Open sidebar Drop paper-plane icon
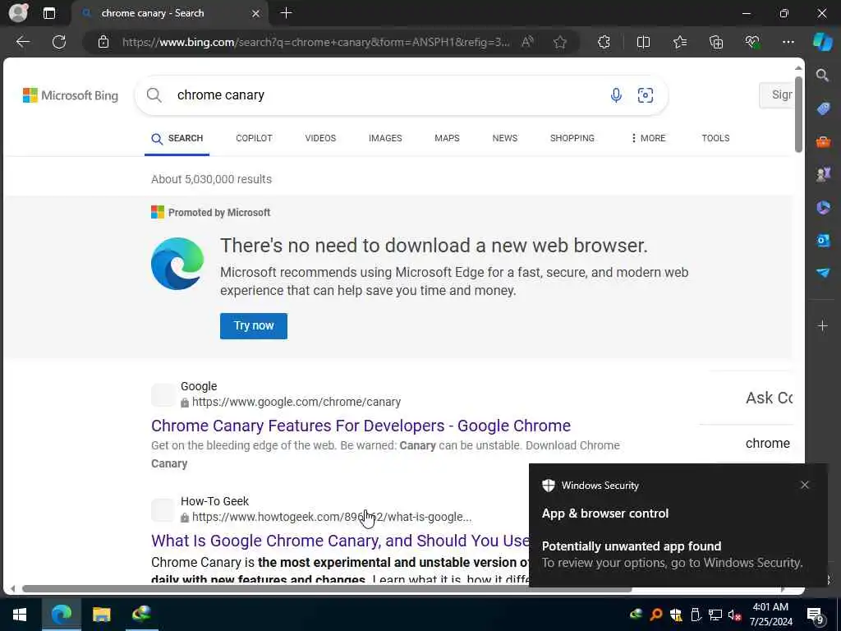 pos(823,273)
